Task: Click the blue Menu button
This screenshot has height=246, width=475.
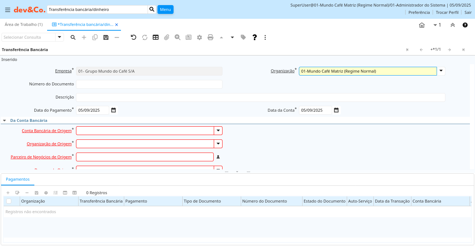Action: 165,9
